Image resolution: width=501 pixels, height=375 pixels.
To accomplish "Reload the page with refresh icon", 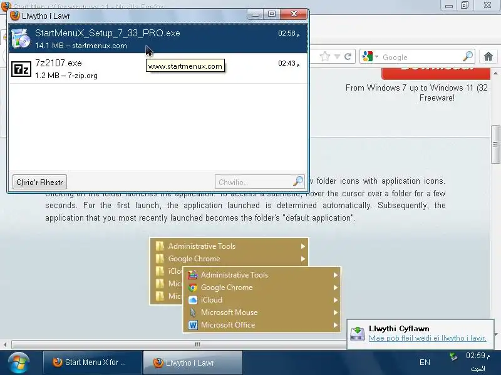I will pyautogui.click(x=348, y=57).
